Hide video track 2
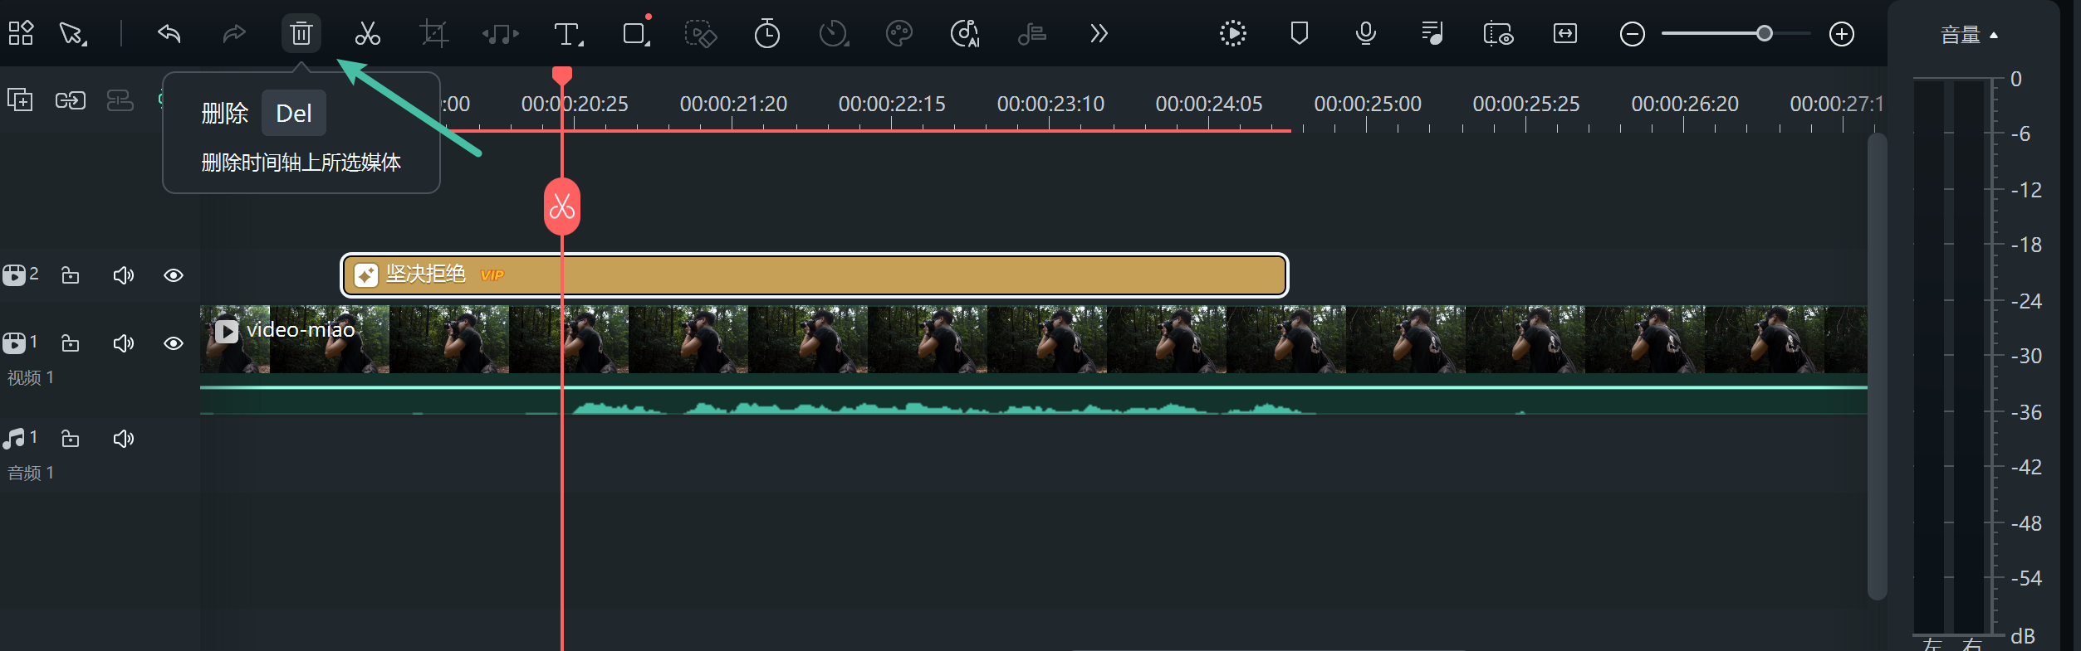 [x=174, y=275]
